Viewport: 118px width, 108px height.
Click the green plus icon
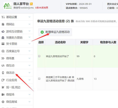point(42,32)
